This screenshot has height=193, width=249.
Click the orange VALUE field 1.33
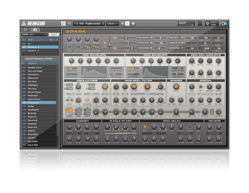click(69, 110)
